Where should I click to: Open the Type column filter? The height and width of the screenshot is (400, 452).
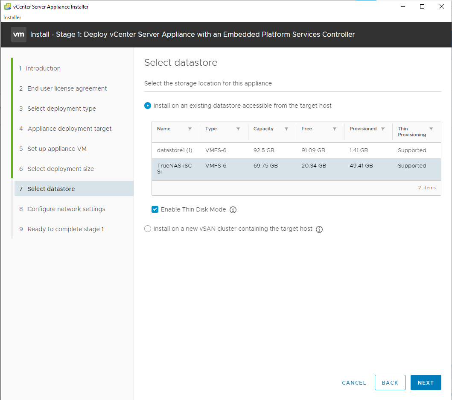(238, 129)
